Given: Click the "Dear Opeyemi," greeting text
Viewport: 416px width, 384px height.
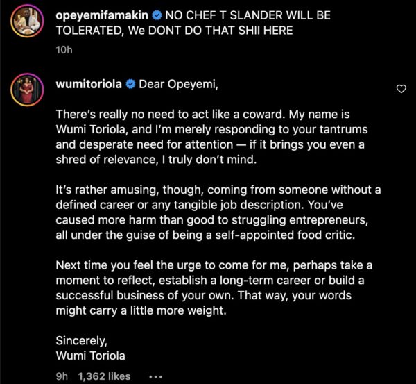Looking at the screenshot, I should 172,85.
